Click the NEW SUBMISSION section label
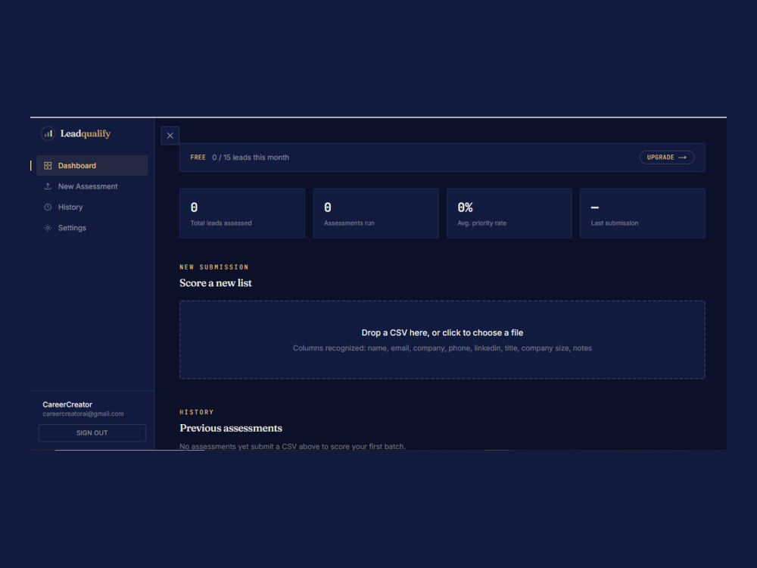The height and width of the screenshot is (568, 757). (214, 267)
